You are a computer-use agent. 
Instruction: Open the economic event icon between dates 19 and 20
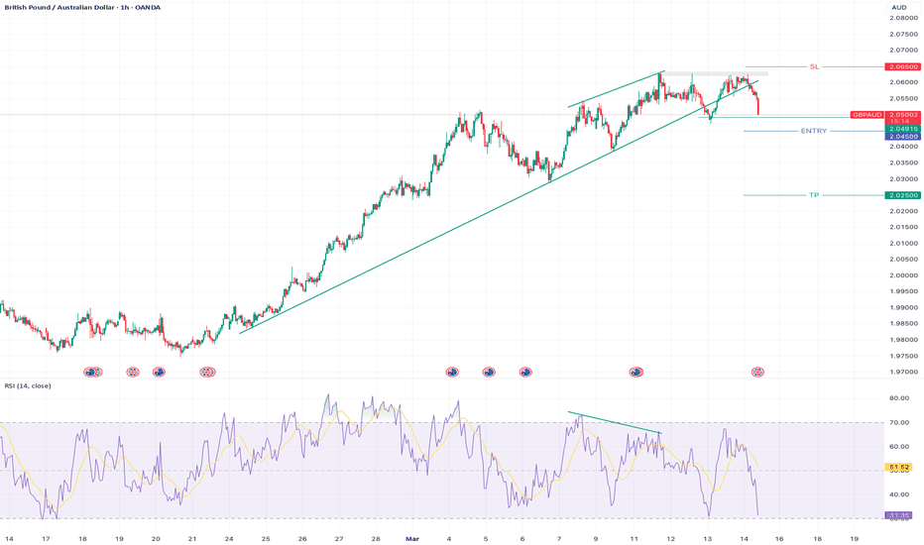133,372
